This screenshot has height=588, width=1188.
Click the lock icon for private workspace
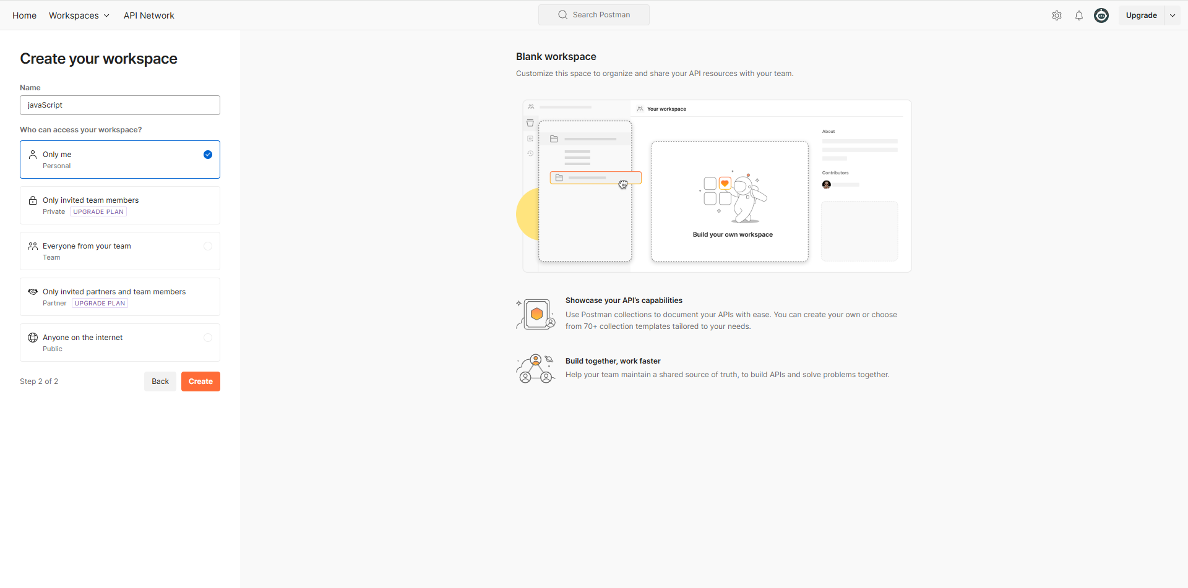click(x=33, y=200)
